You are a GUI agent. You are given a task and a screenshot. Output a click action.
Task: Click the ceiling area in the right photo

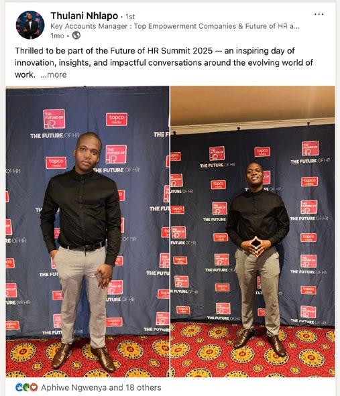253,105
